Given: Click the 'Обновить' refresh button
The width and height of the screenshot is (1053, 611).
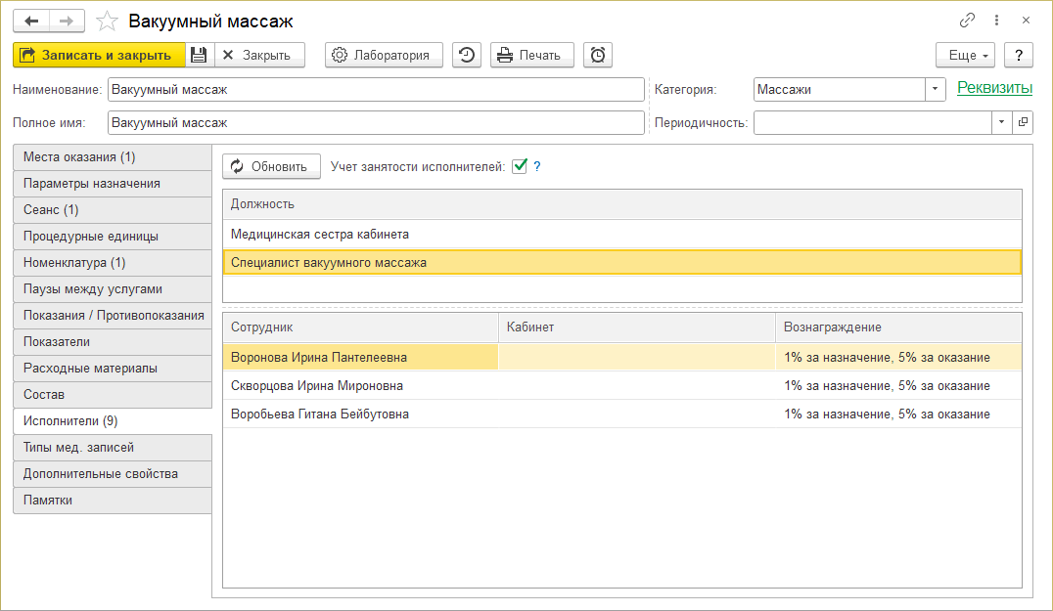Looking at the screenshot, I should pyautogui.click(x=271, y=166).
